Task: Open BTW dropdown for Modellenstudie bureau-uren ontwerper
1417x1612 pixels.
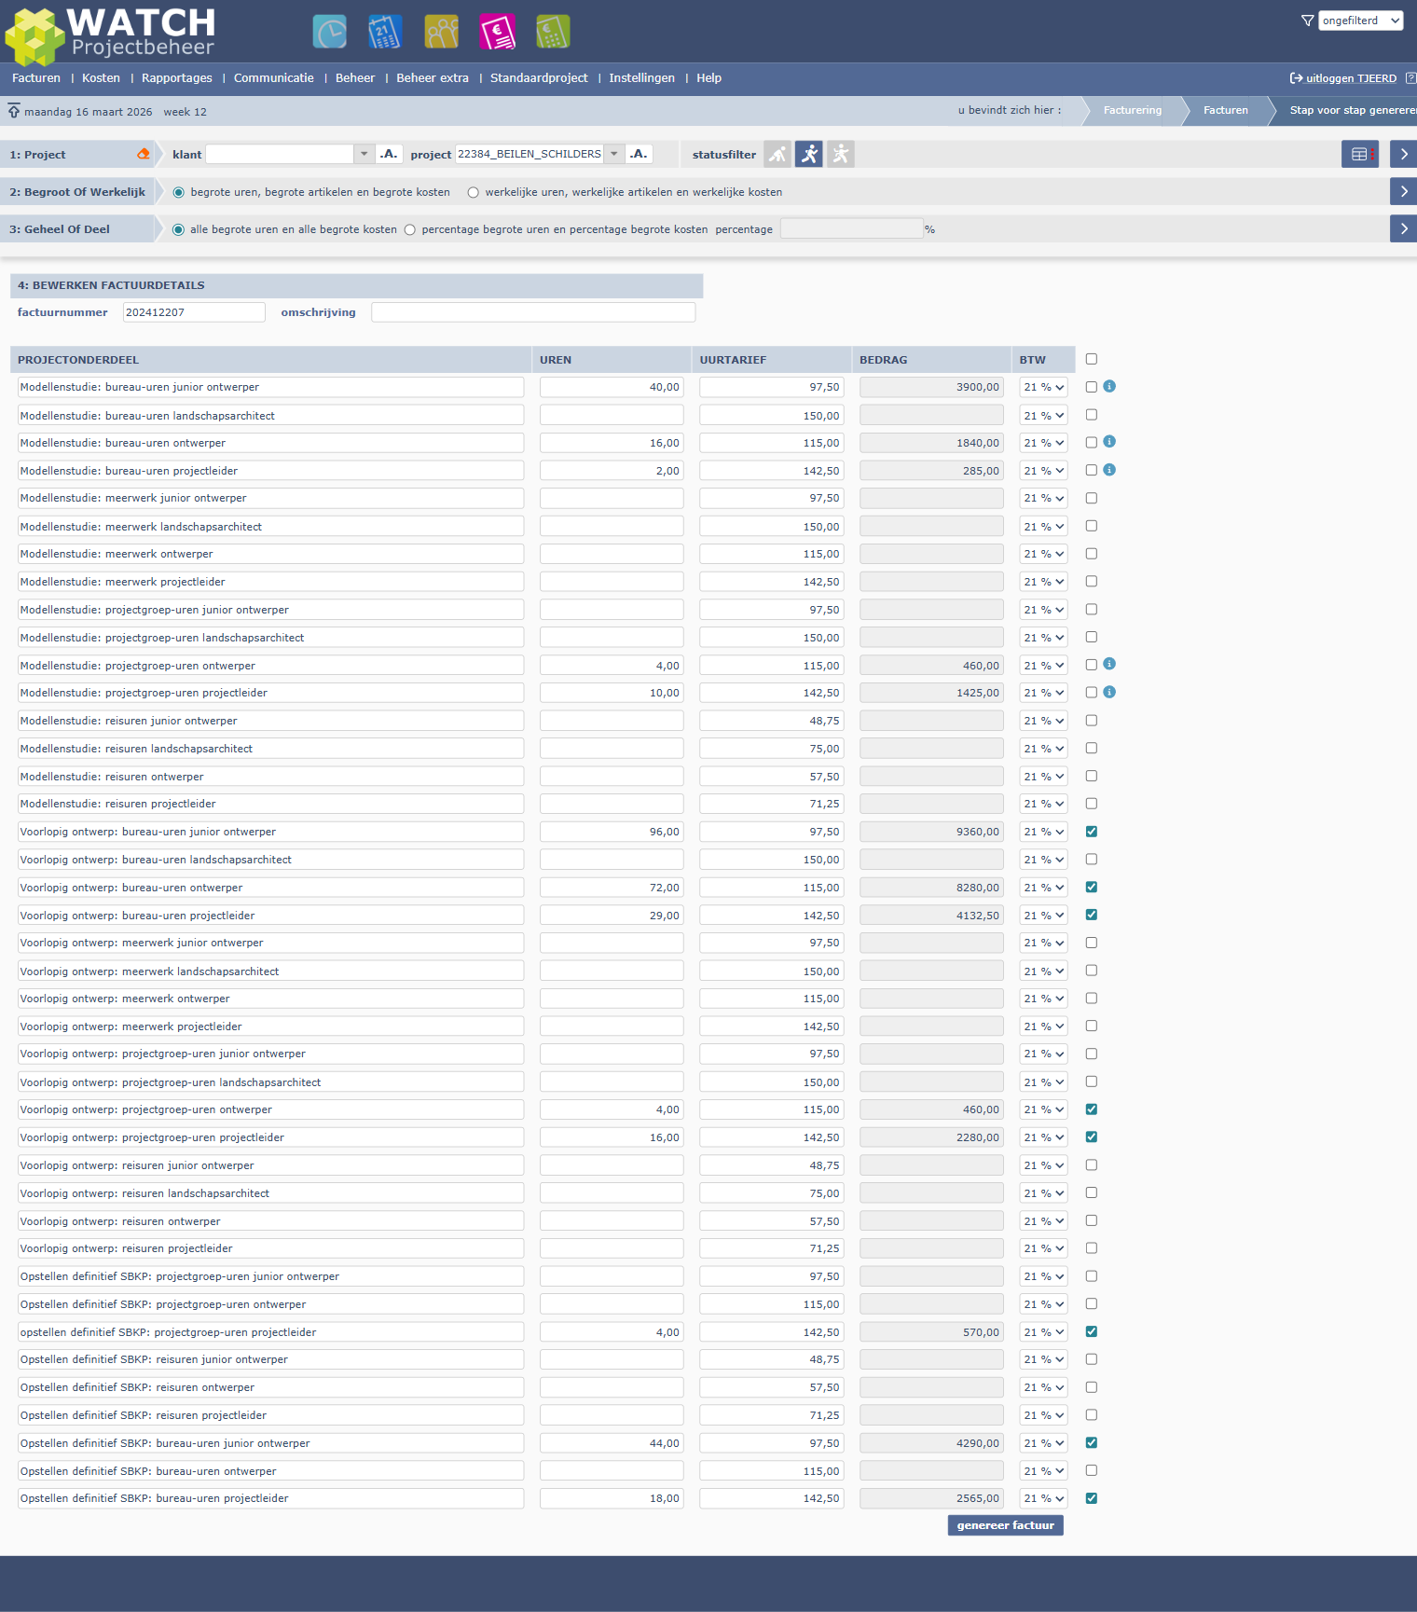Action: pyautogui.click(x=1043, y=443)
